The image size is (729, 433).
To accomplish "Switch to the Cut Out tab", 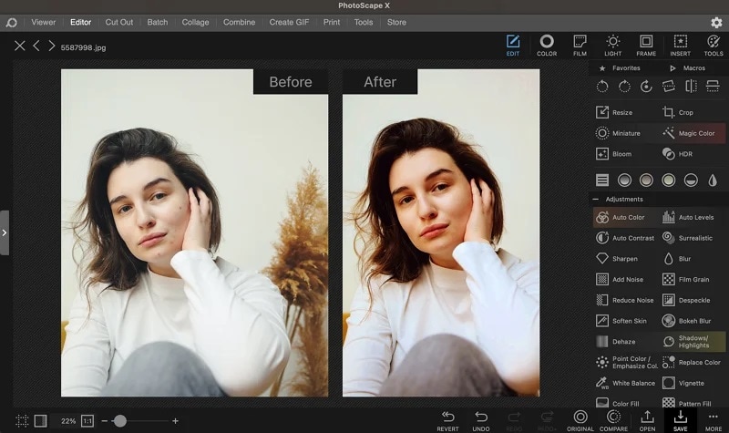I will (x=119, y=22).
